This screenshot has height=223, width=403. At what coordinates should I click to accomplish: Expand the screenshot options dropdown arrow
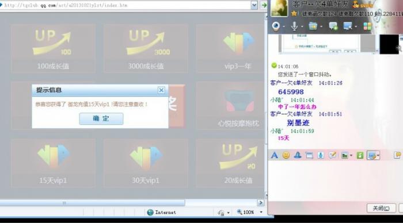pos(378,156)
